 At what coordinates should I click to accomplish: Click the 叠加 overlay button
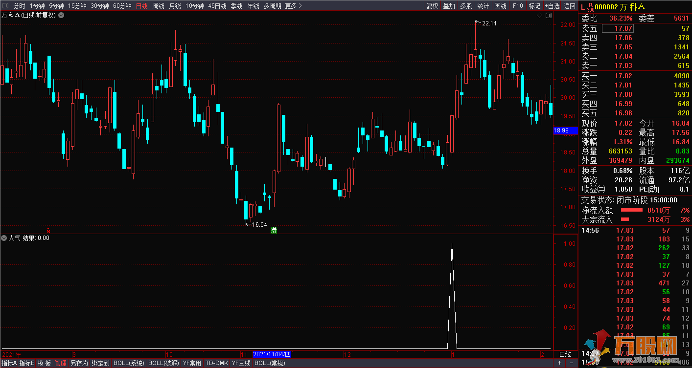pyautogui.click(x=449, y=6)
